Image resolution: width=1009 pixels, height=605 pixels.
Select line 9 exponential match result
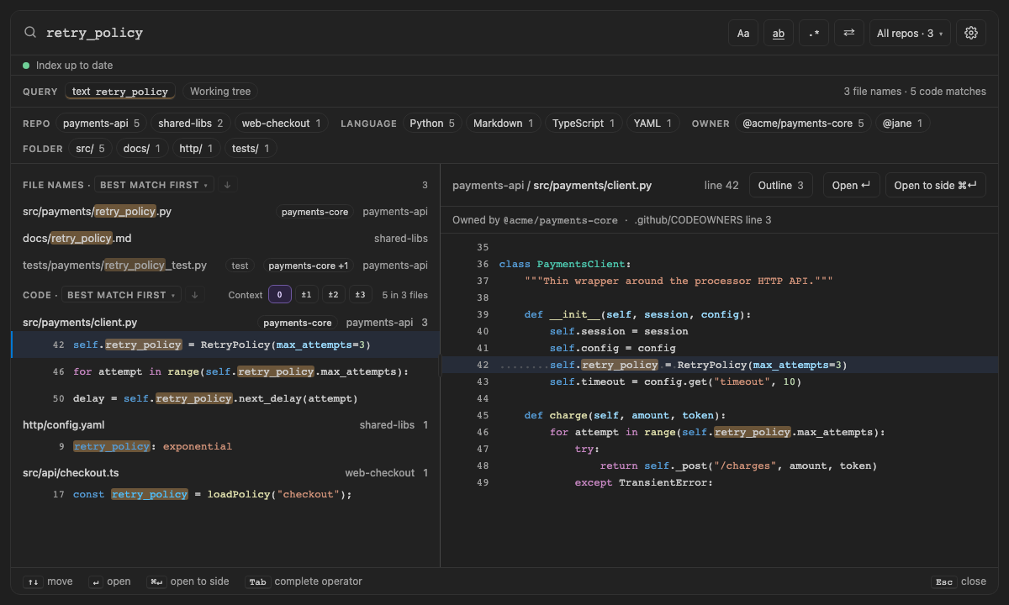coord(225,446)
